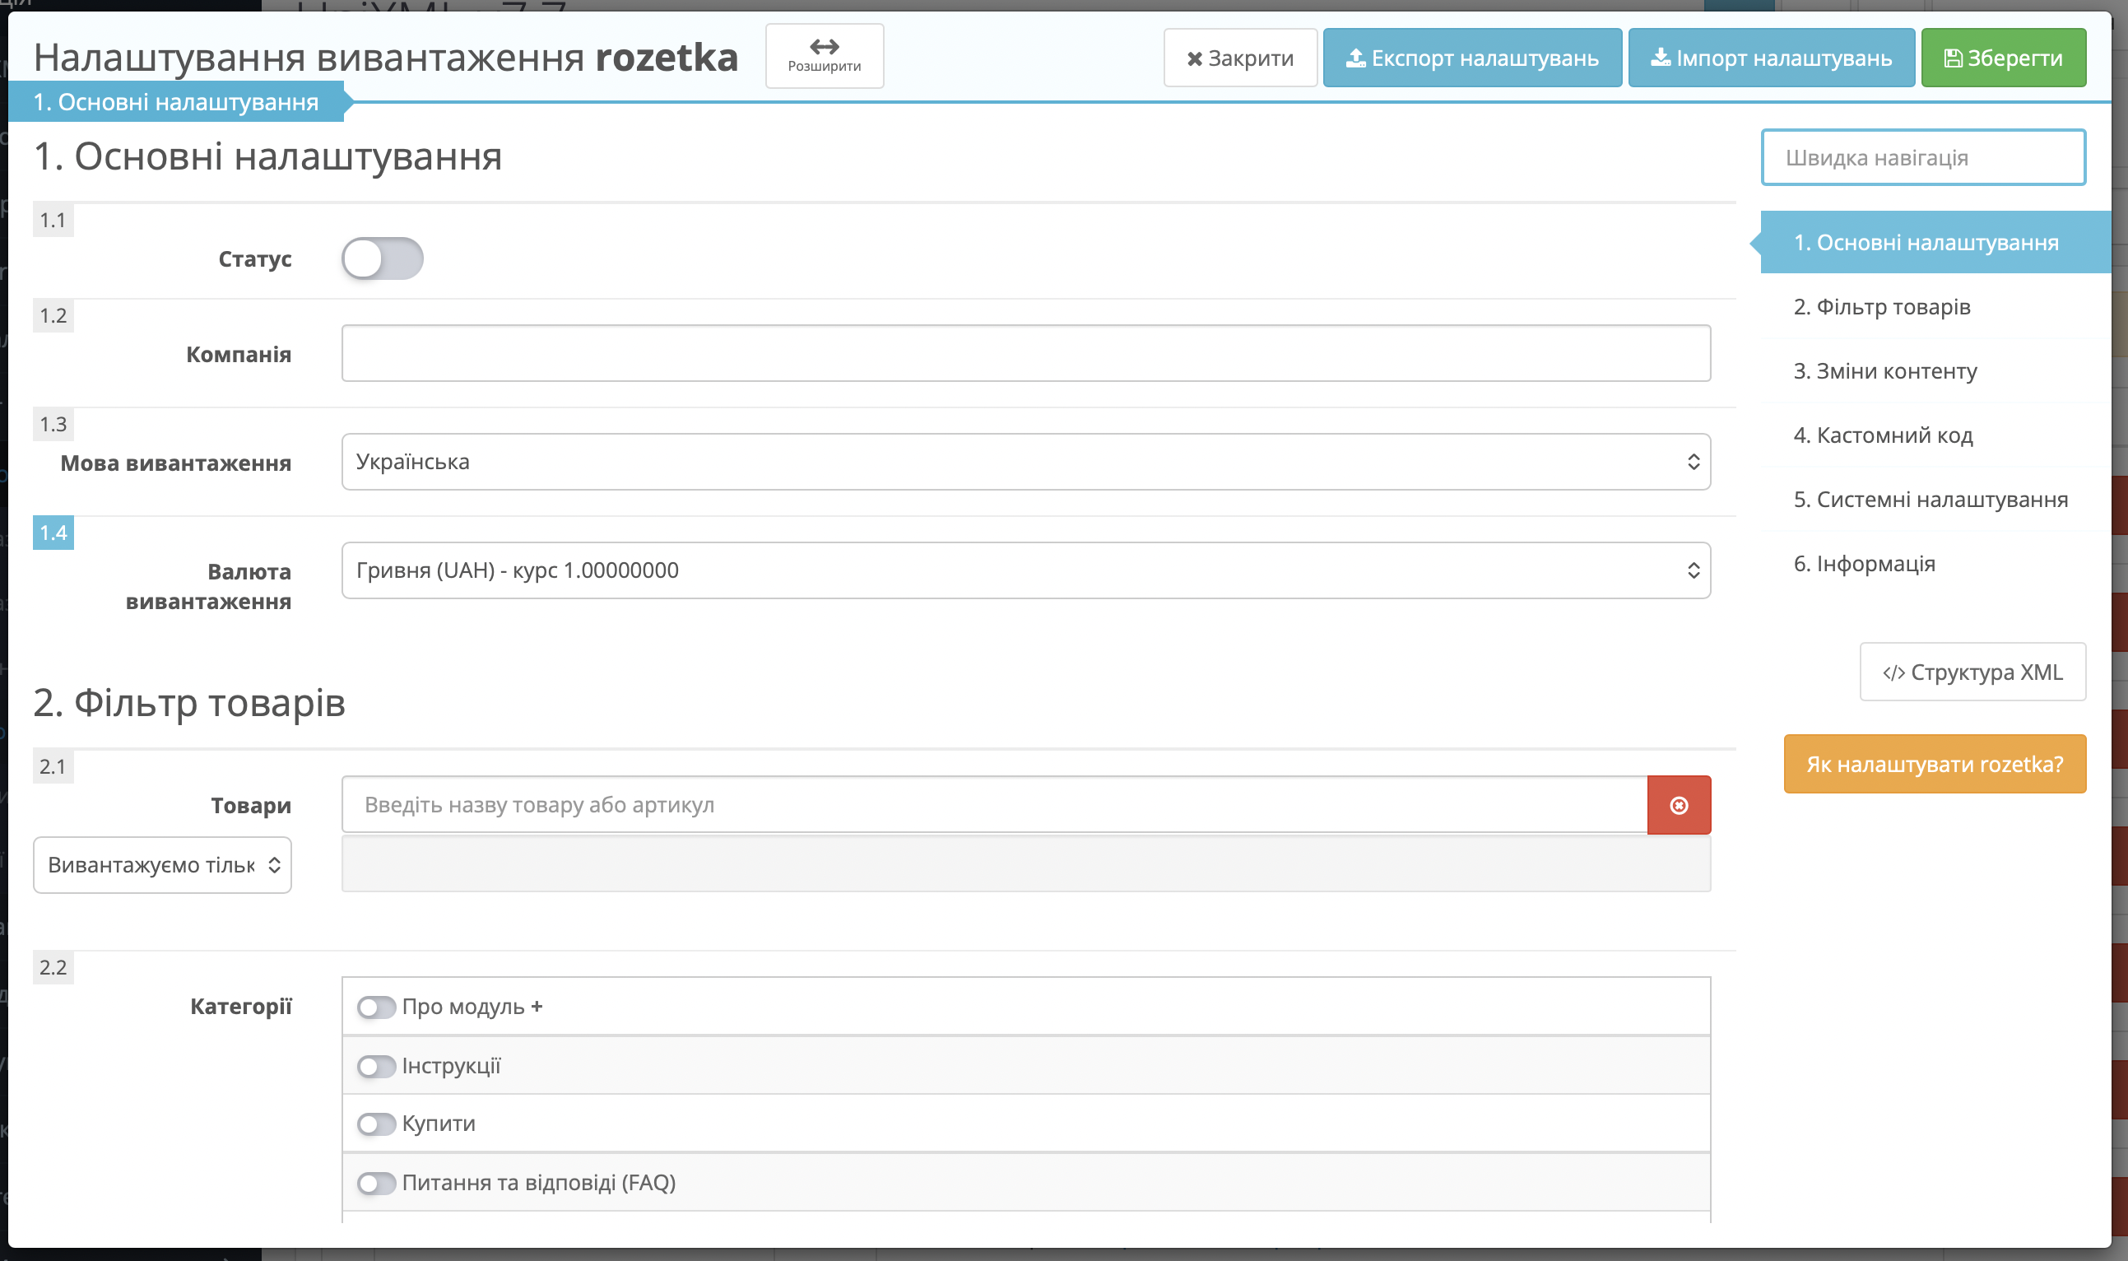Image resolution: width=2128 pixels, height=1261 pixels.
Task: Enable the Про модуль + category toggle
Action: [376, 1007]
